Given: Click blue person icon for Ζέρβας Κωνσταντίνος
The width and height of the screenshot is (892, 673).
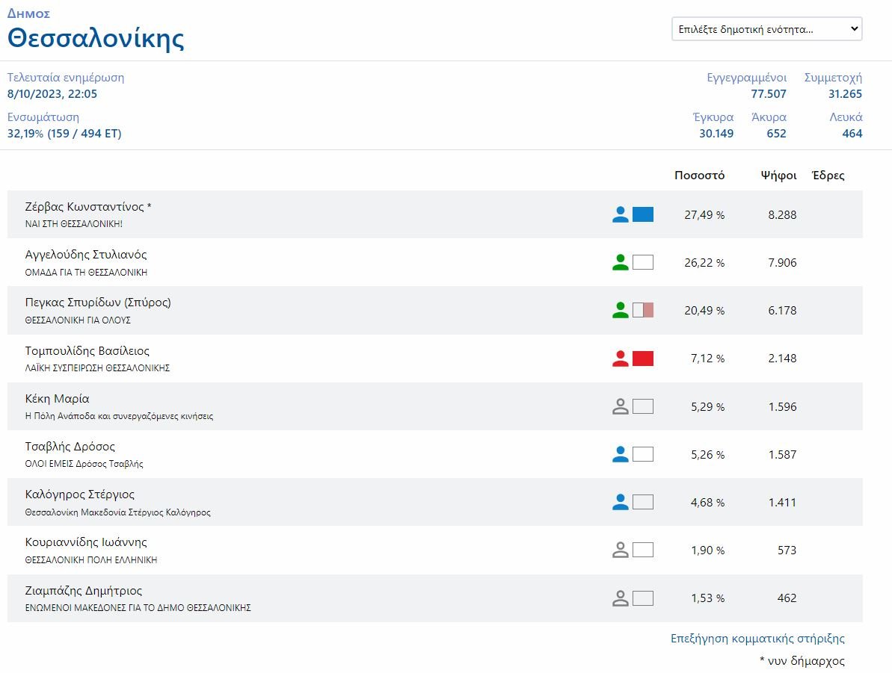Looking at the screenshot, I should [620, 214].
